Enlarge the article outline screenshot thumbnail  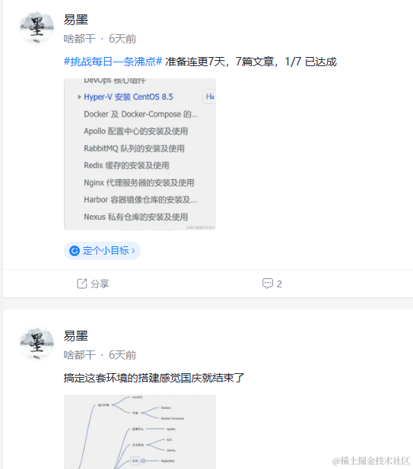tap(140, 154)
